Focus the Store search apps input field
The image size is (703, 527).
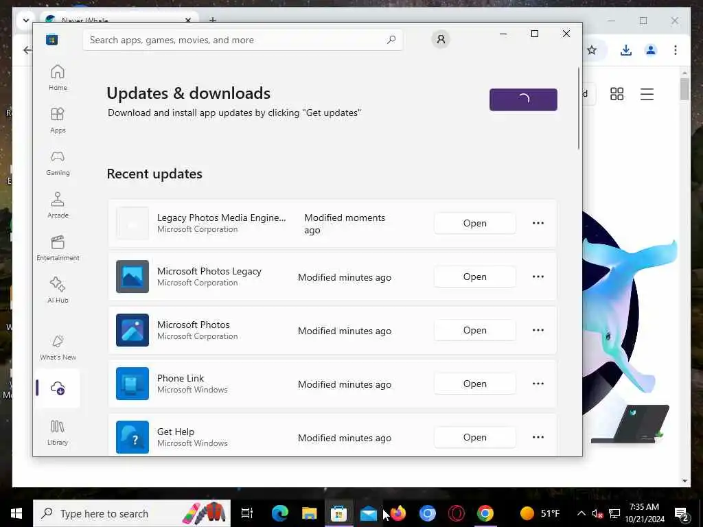click(x=242, y=40)
